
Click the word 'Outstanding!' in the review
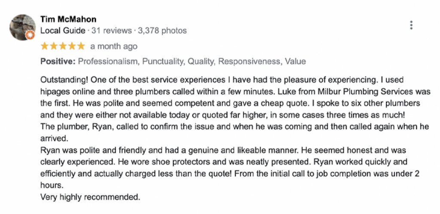pos(64,80)
